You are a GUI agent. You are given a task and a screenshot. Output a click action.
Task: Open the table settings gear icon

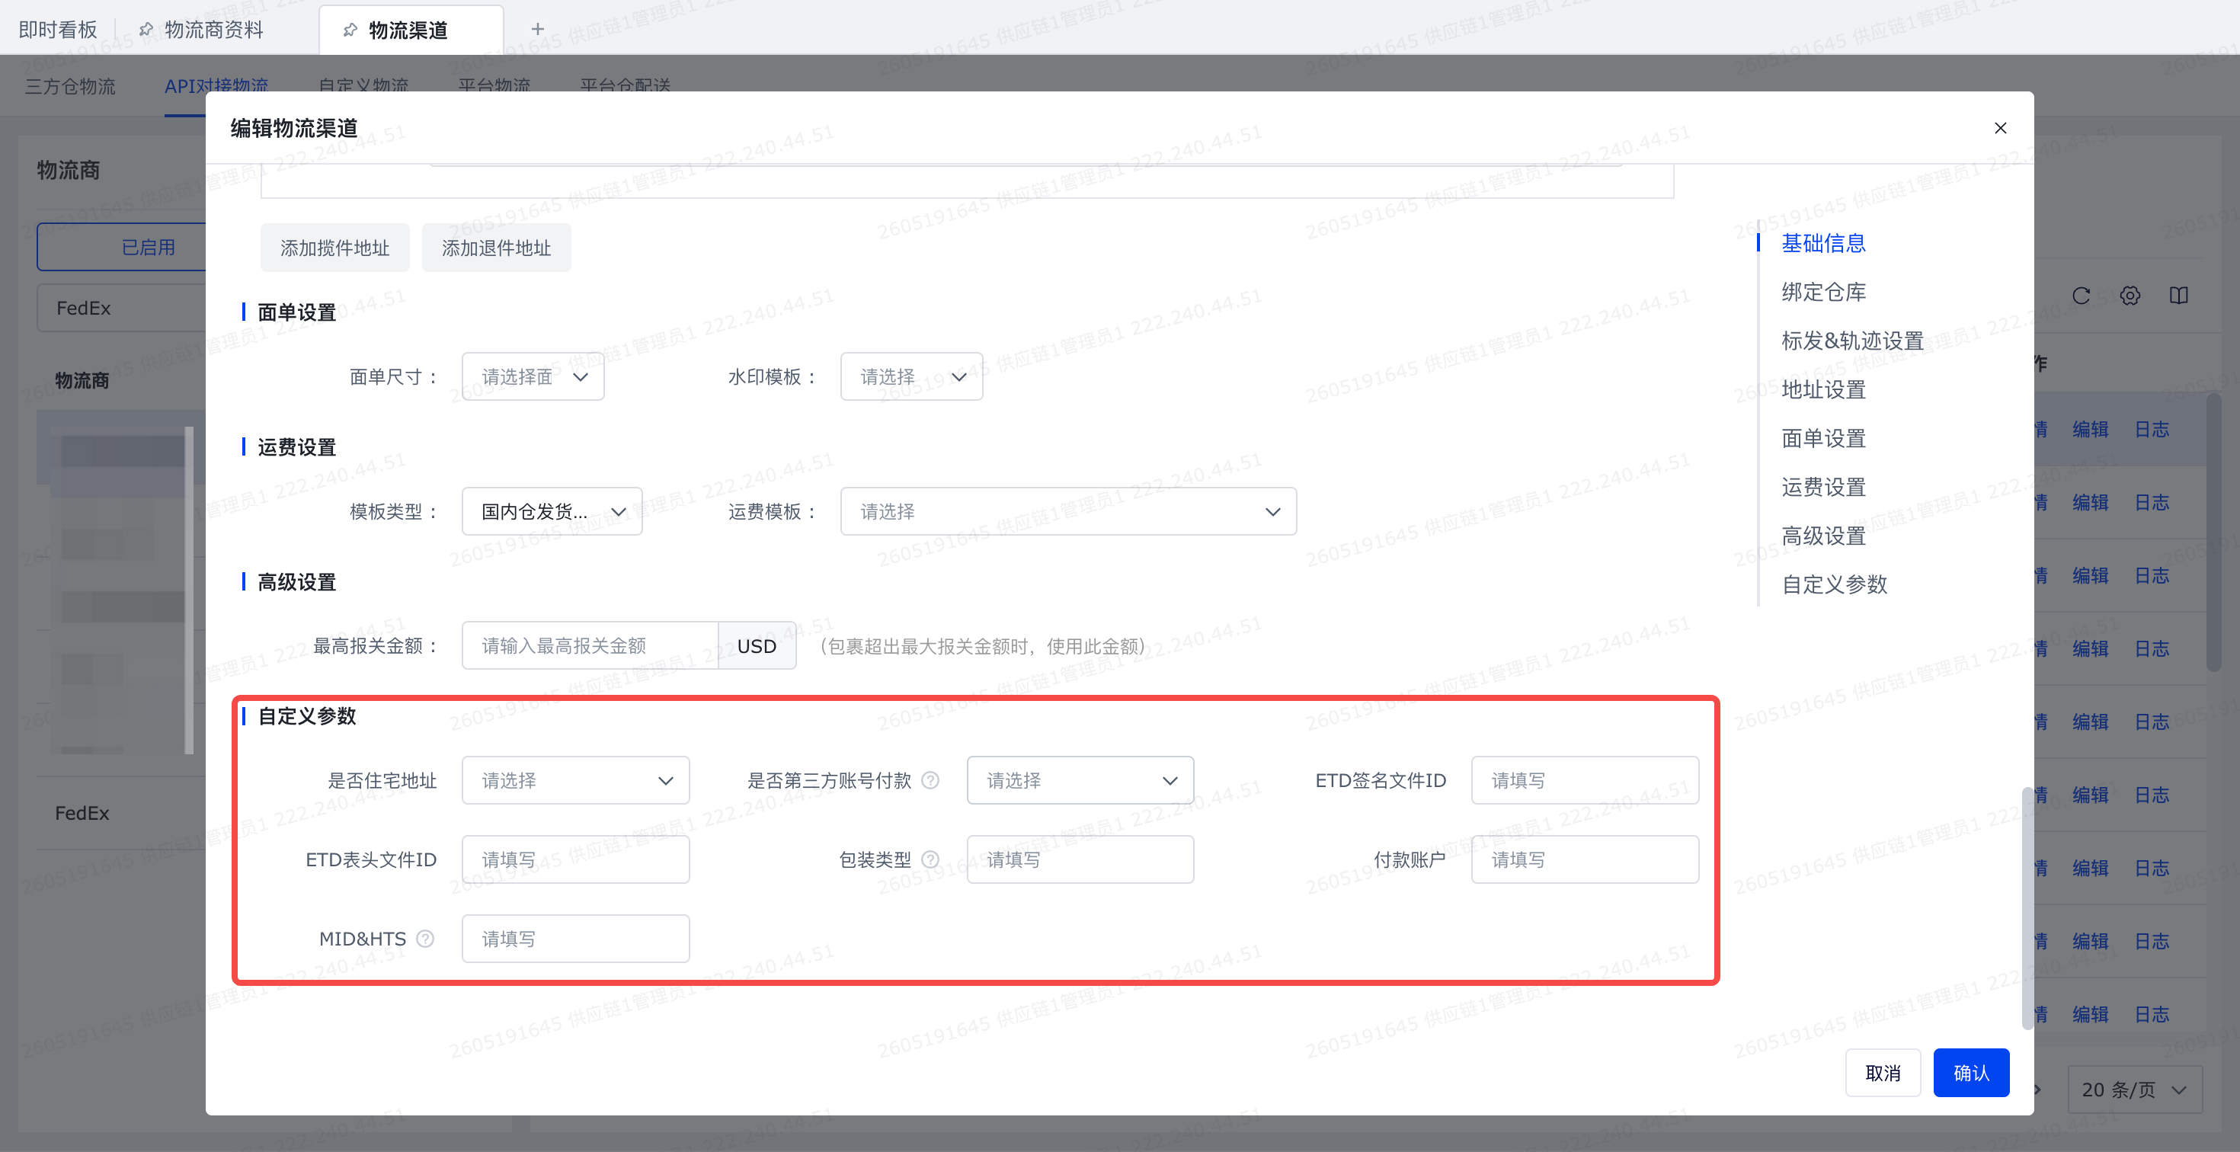click(x=2130, y=296)
